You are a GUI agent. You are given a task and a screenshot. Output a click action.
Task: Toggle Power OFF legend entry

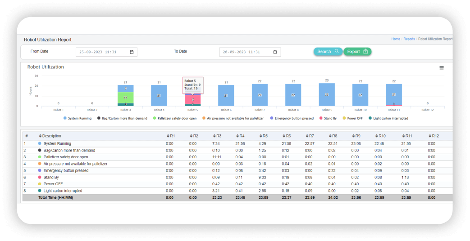pyautogui.click(x=353, y=118)
